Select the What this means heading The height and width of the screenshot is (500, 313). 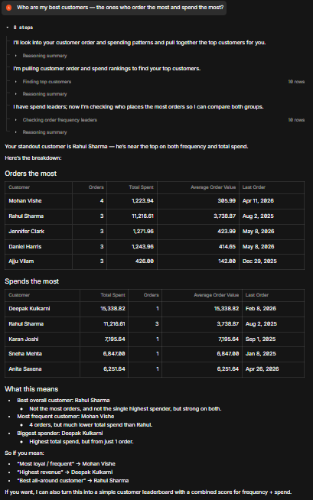click(x=31, y=389)
